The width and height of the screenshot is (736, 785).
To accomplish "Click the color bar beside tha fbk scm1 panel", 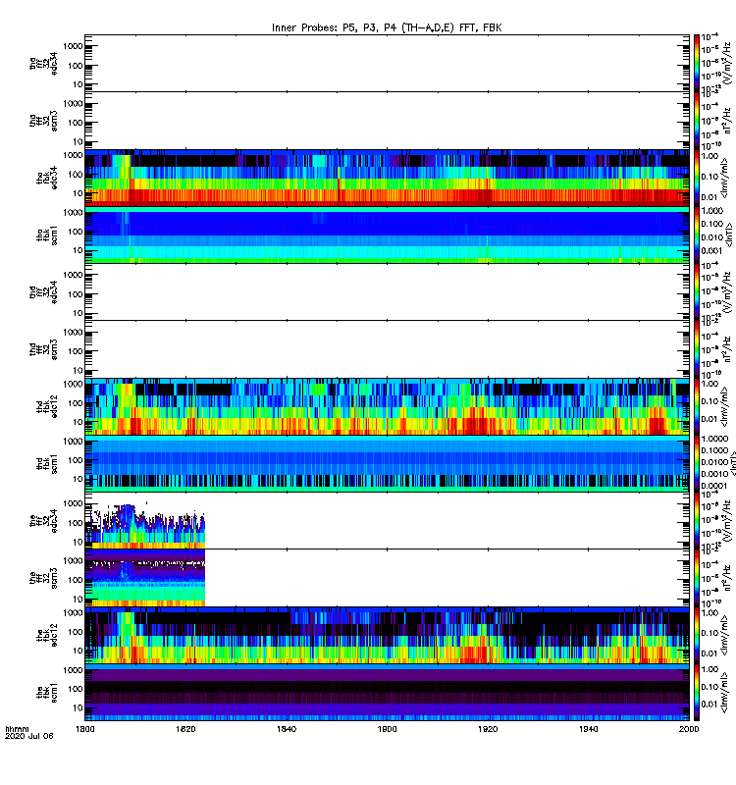I will point(697,235).
